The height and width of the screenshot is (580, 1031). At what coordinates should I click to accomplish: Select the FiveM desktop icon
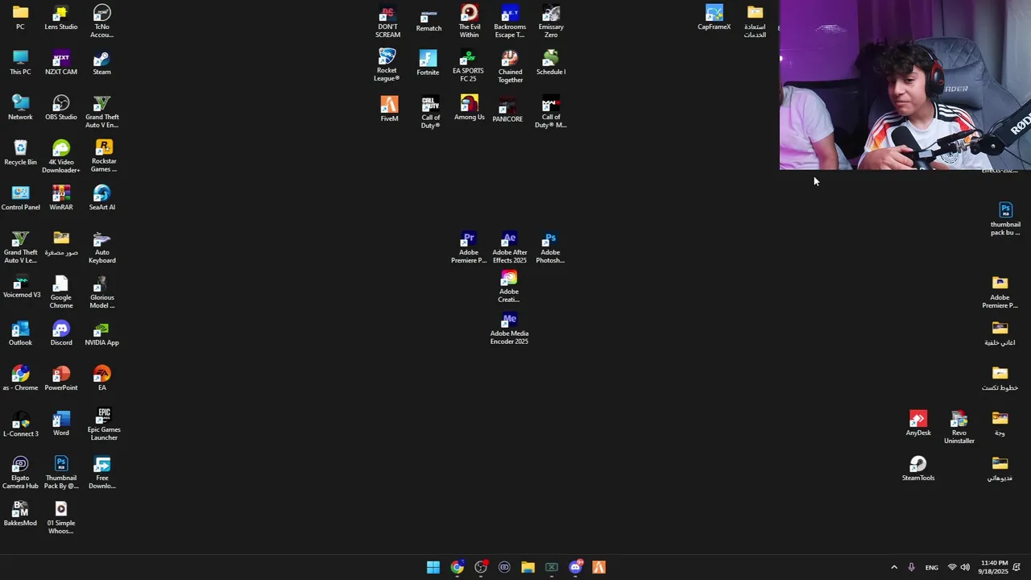click(x=389, y=109)
